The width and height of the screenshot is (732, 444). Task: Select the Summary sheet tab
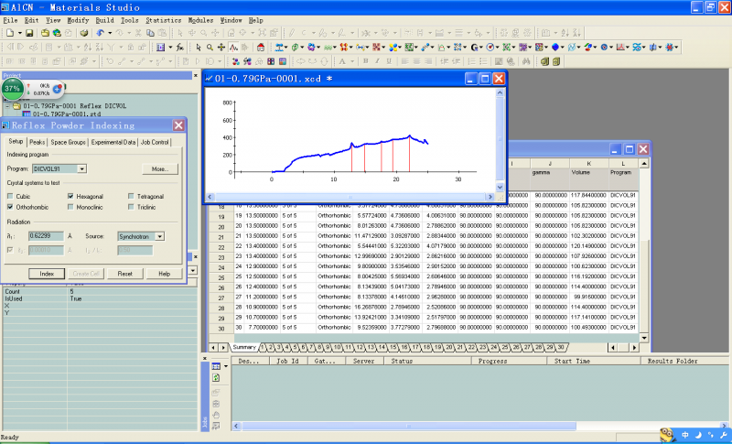tap(244, 347)
